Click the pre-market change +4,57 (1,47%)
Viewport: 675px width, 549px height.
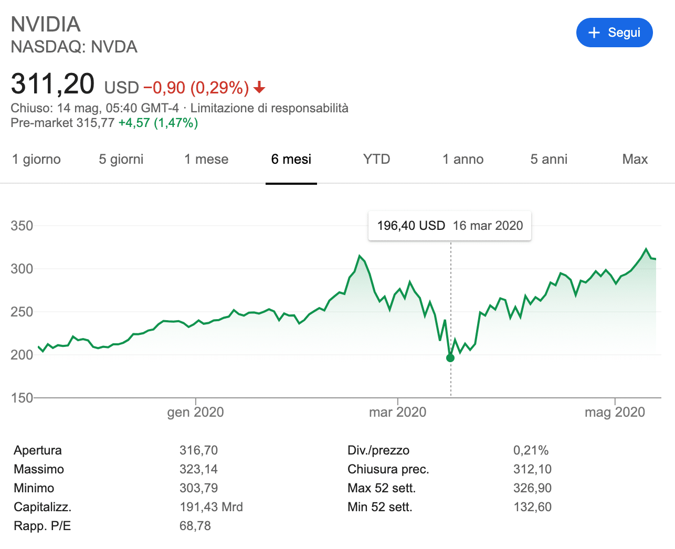(x=158, y=123)
